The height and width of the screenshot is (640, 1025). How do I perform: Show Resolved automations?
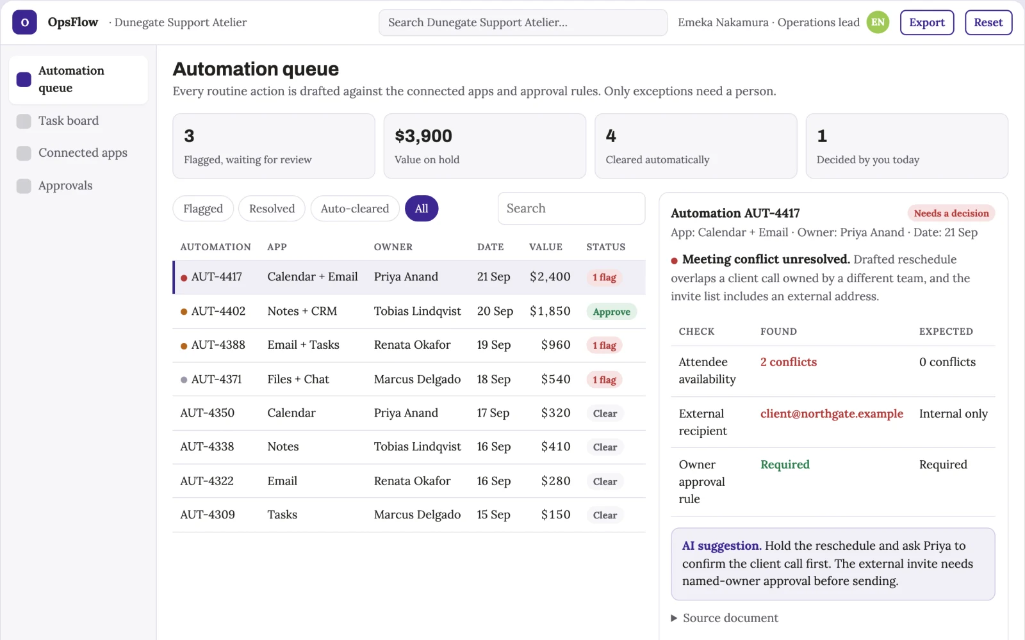[272, 209]
